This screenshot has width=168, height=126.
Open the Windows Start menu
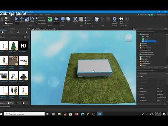coord(2,114)
